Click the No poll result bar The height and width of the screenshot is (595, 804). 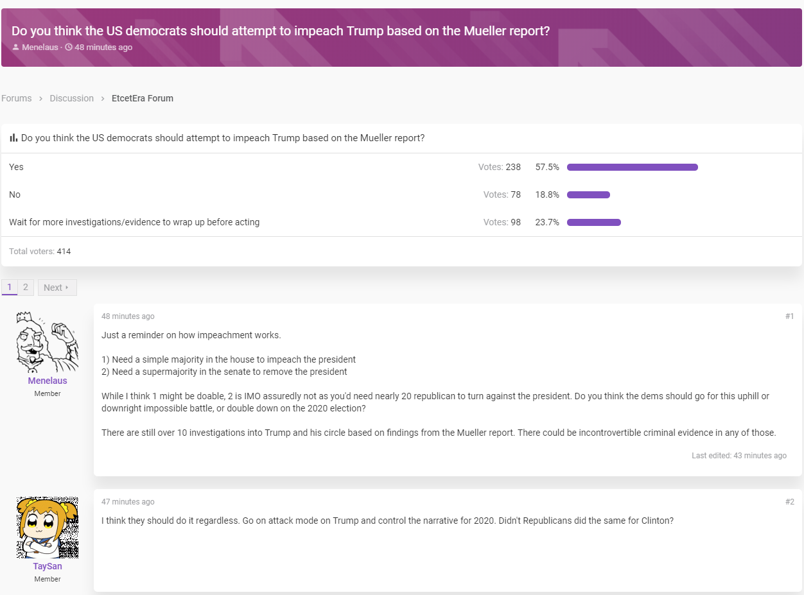click(x=588, y=194)
